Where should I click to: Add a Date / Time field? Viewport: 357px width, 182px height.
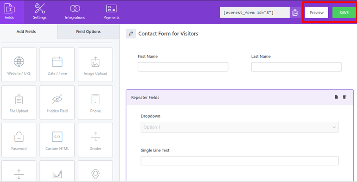(57, 65)
